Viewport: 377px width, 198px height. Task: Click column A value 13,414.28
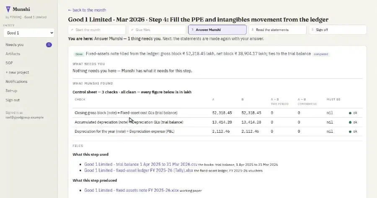pos(222,122)
